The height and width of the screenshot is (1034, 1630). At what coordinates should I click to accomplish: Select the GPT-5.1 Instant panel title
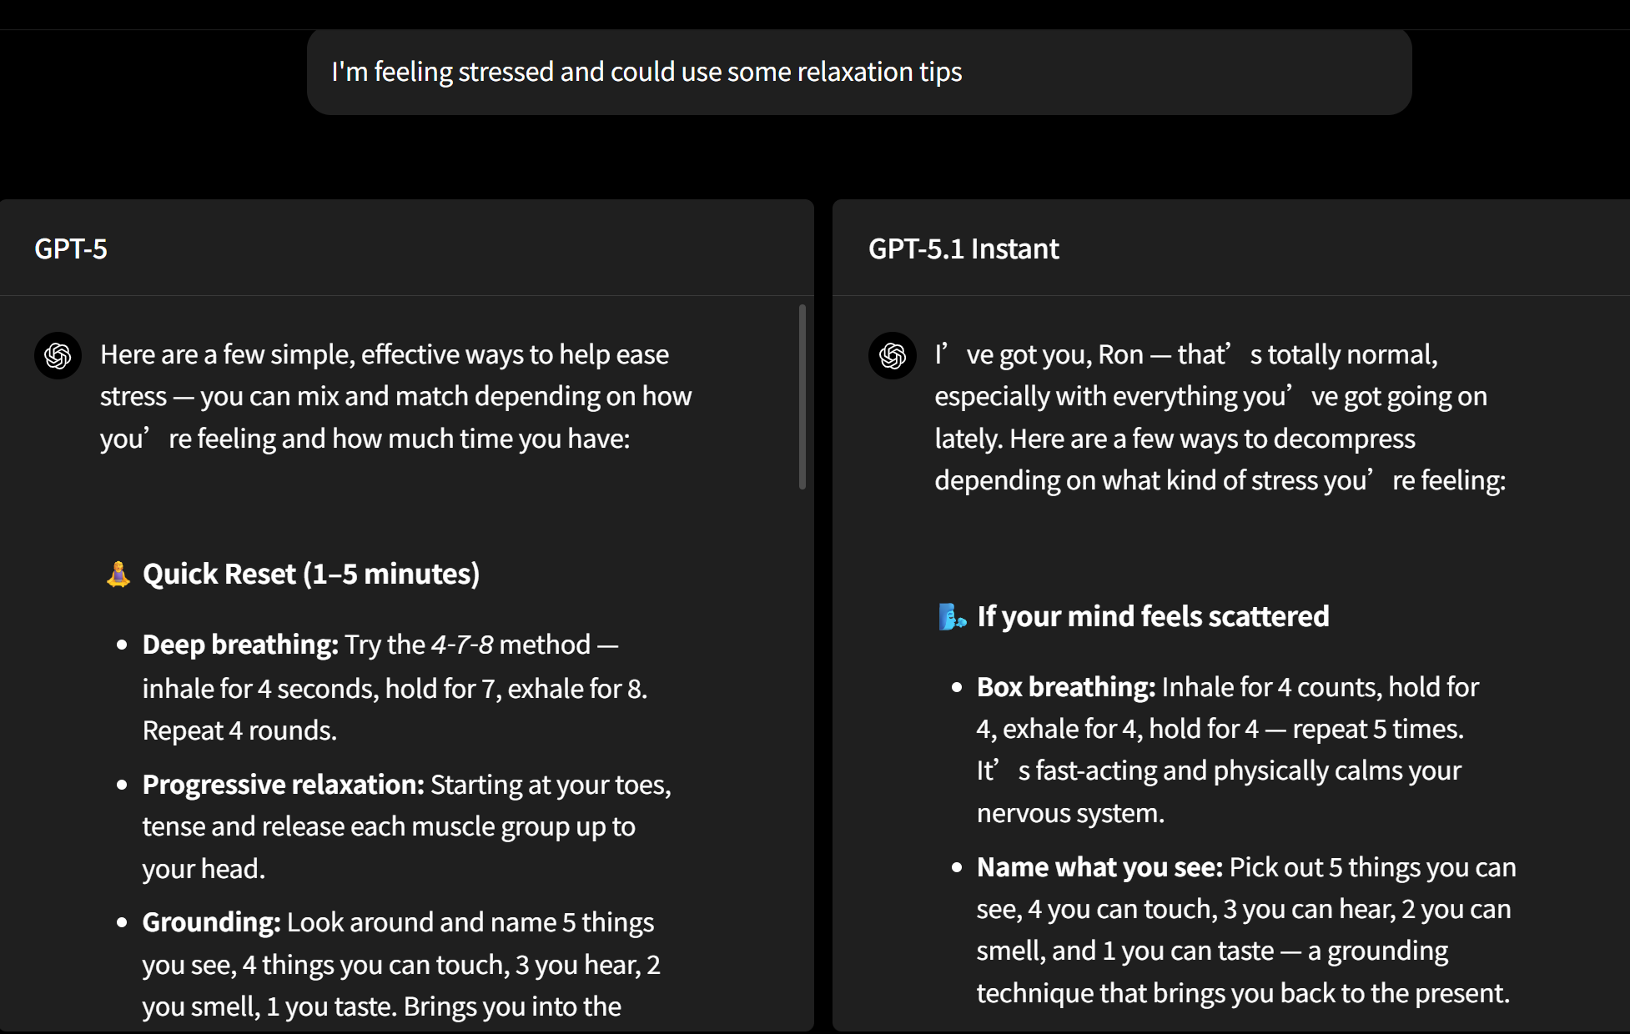click(963, 248)
